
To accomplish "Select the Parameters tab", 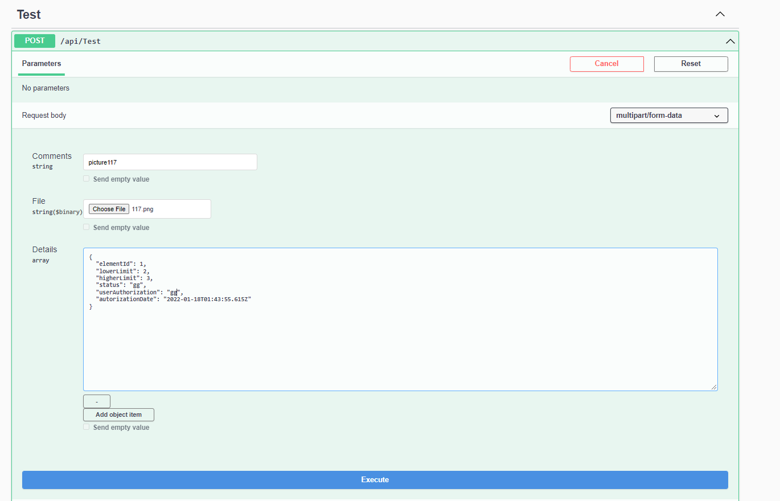I will pos(42,64).
